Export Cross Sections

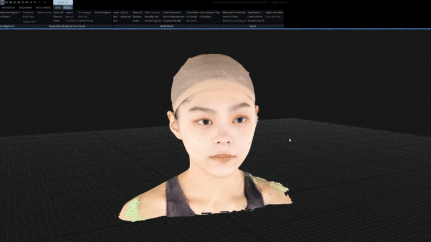coord(273,17)
